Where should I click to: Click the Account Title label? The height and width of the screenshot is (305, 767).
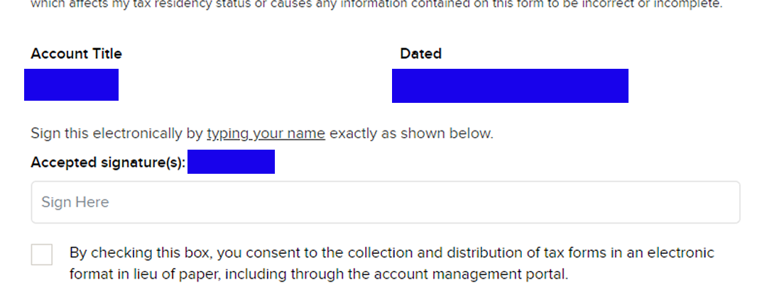tap(76, 54)
